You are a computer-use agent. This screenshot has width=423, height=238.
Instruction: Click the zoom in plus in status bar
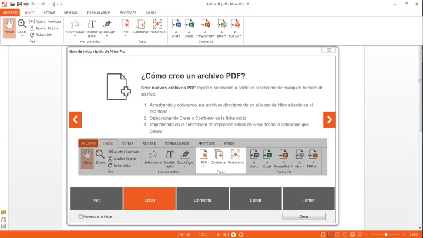404,234
